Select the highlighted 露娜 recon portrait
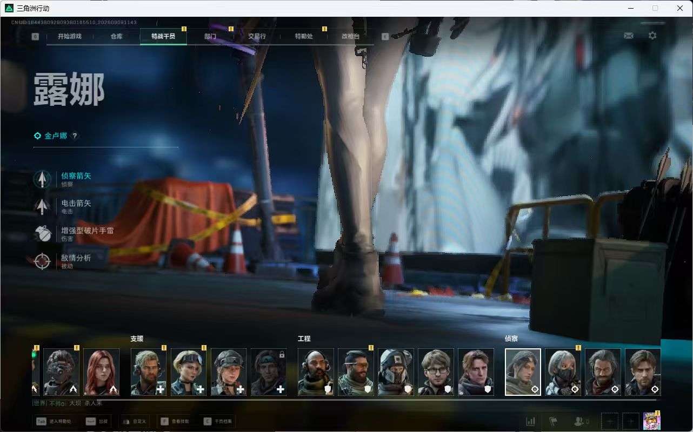 point(523,372)
